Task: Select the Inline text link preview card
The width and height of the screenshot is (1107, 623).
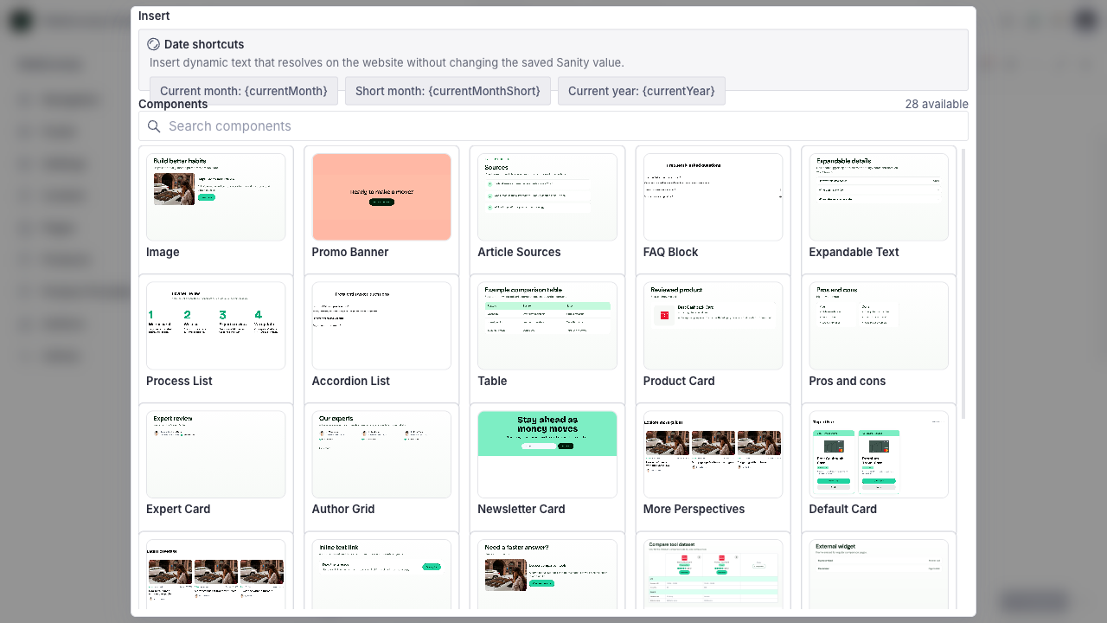Action: pyautogui.click(x=381, y=571)
